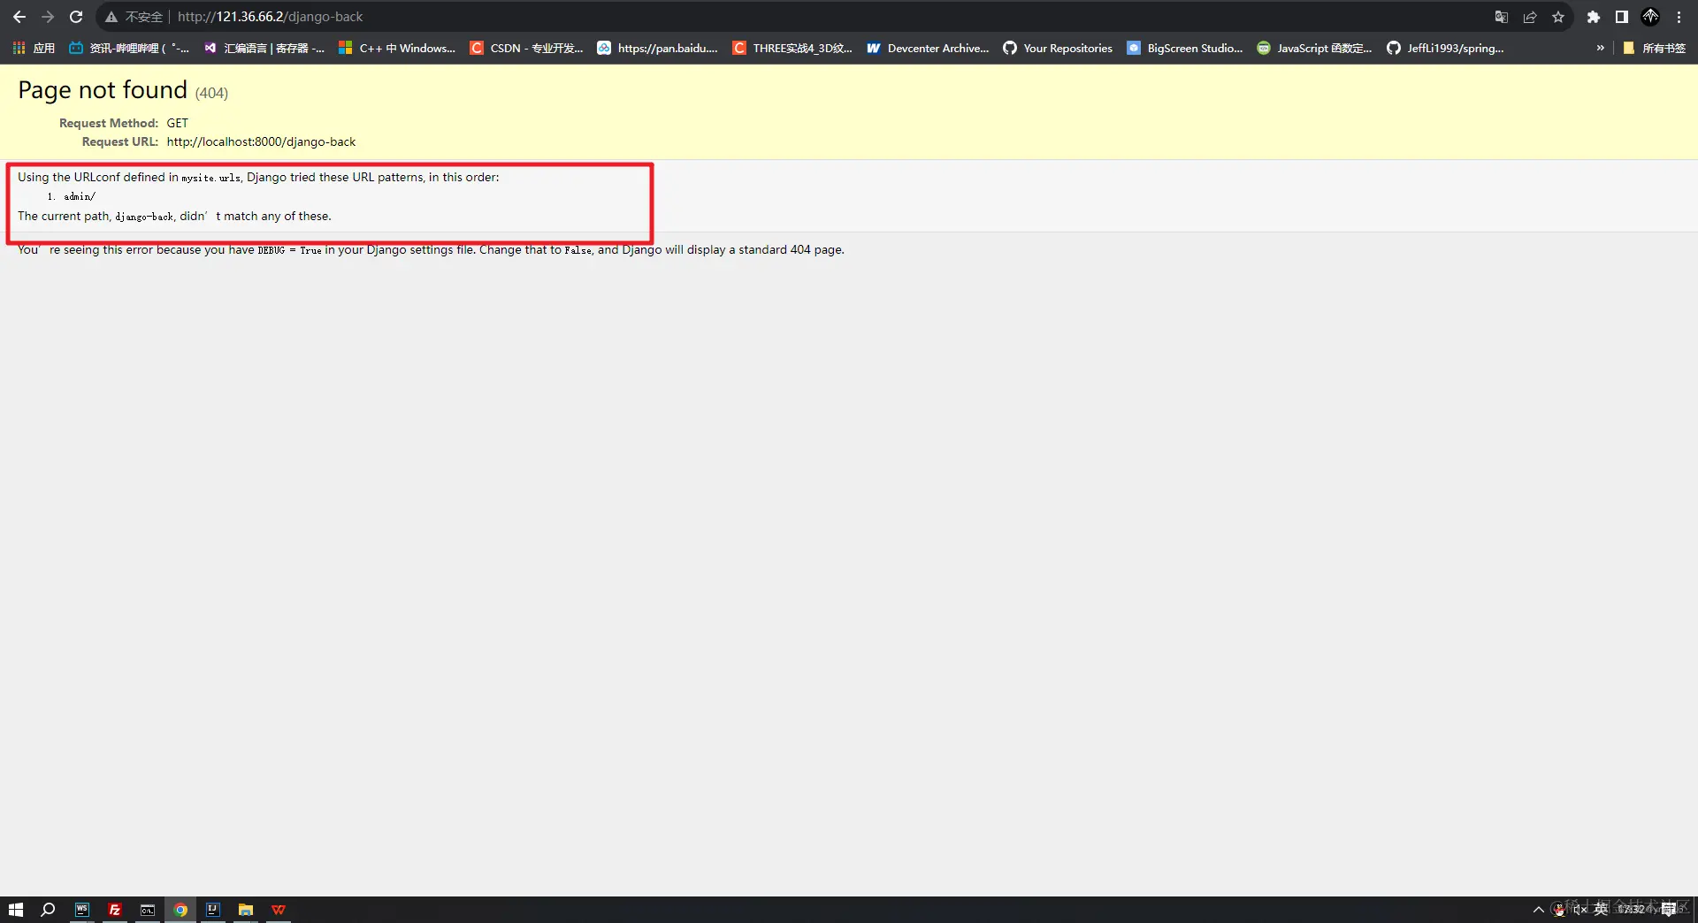Expand the system tray hidden icons arrow

click(x=1539, y=910)
